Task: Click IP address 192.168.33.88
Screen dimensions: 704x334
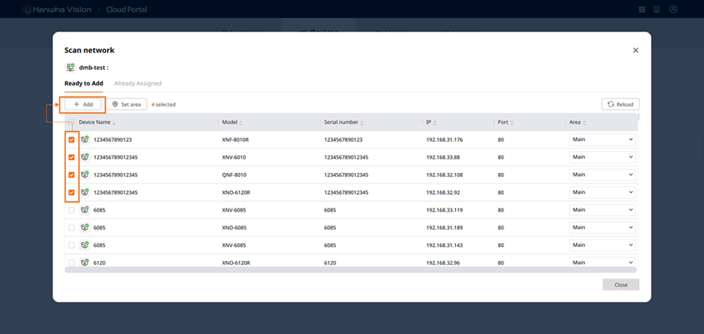Action: [x=443, y=158]
